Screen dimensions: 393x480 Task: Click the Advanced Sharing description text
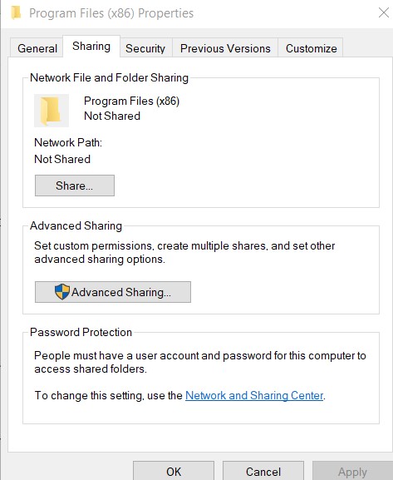pos(184,252)
